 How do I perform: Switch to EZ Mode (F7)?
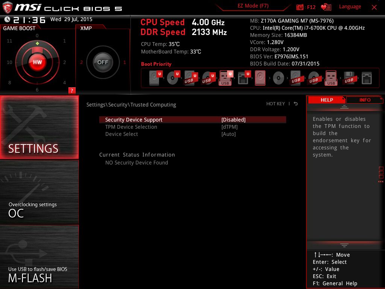tap(253, 6)
